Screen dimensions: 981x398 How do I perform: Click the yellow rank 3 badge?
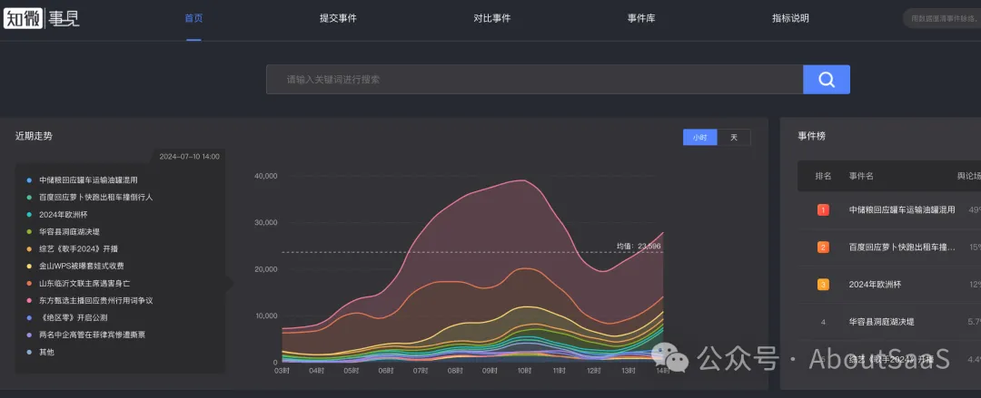(823, 285)
